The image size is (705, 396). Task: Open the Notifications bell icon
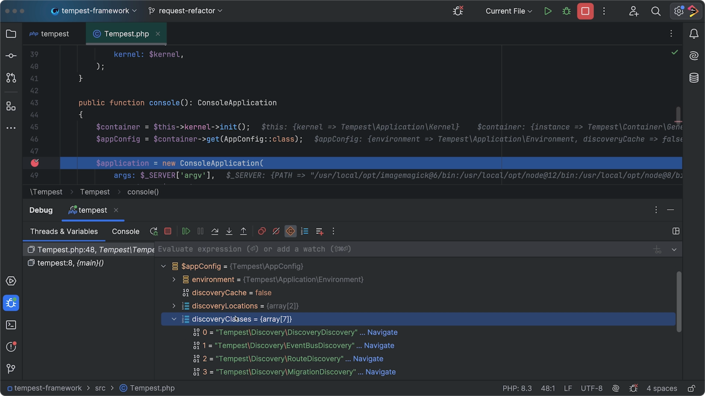(694, 34)
